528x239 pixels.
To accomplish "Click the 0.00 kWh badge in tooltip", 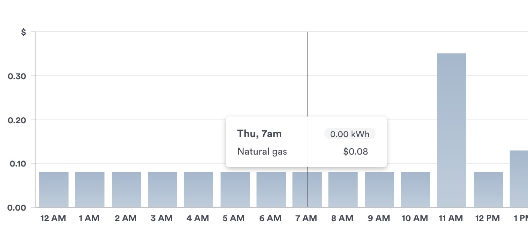I will coord(350,134).
